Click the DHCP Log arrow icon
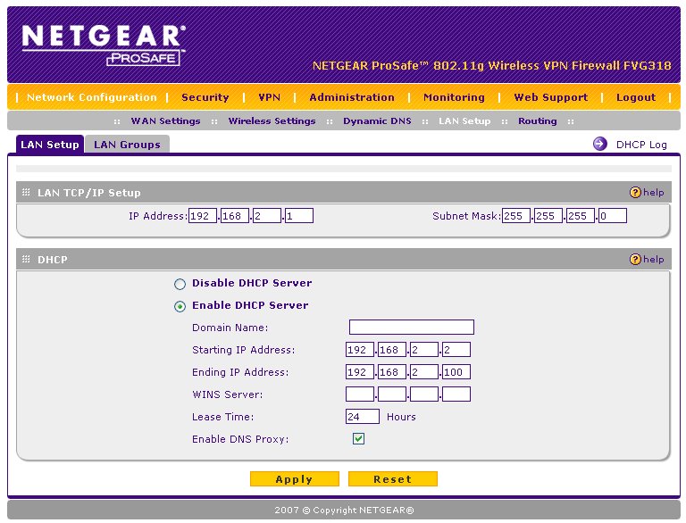Screen dimensions: 686x523 (x=600, y=144)
